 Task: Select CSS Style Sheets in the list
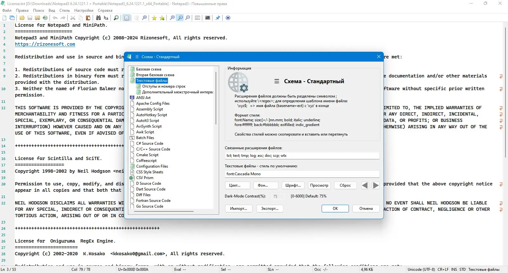pyautogui.click(x=150, y=172)
